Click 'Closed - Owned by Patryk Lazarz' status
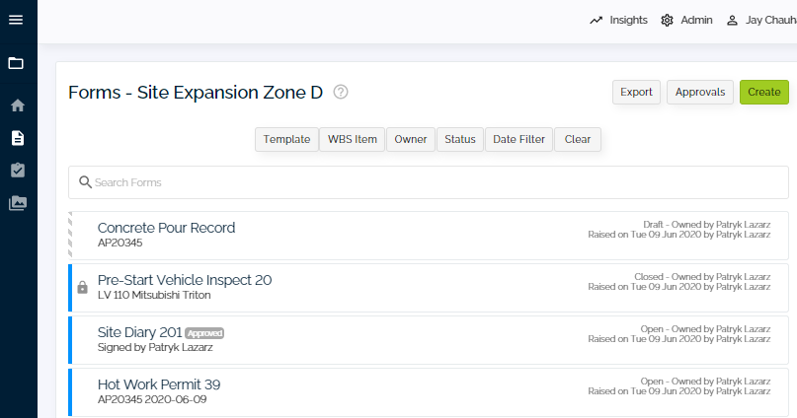Image resolution: width=797 pixels, height=418 pixels. point(702,276)
